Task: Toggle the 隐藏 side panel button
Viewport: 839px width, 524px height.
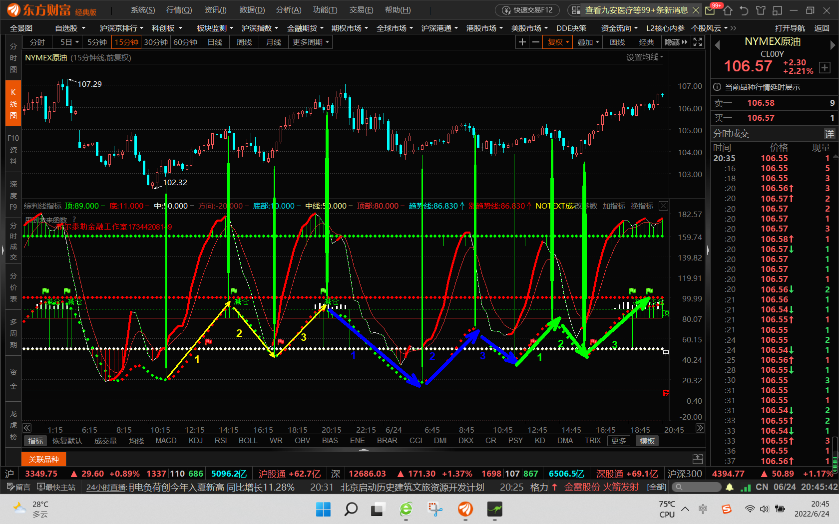Action: click(676, 42)
